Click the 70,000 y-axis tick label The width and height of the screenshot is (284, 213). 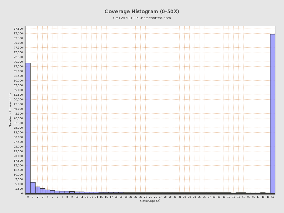(x=18, y=62)
